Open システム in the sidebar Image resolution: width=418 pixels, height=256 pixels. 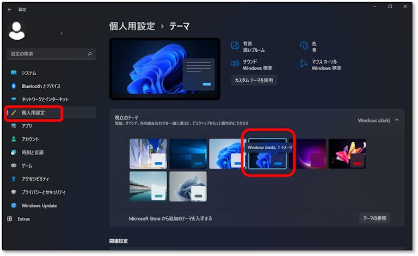click(x=51, y=73)
